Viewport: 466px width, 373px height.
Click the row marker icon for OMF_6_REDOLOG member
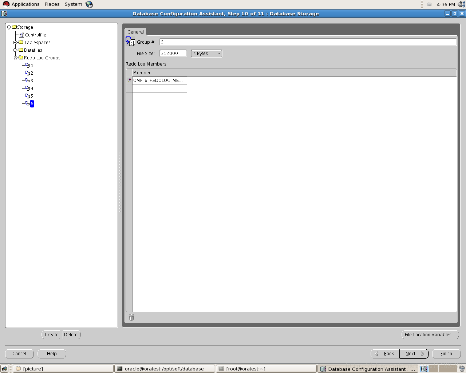[129, 81]
